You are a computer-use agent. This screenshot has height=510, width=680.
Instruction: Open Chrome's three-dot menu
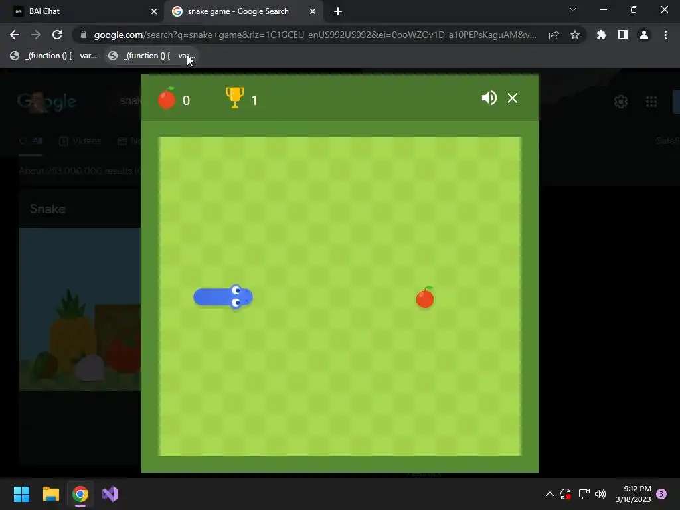(665, 35)
